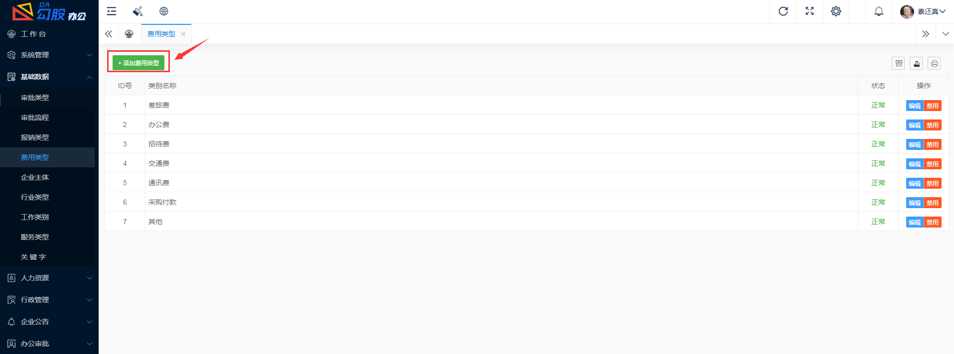Print the table with printer icon
Screen dimensions: 954x354
point(935,63)
